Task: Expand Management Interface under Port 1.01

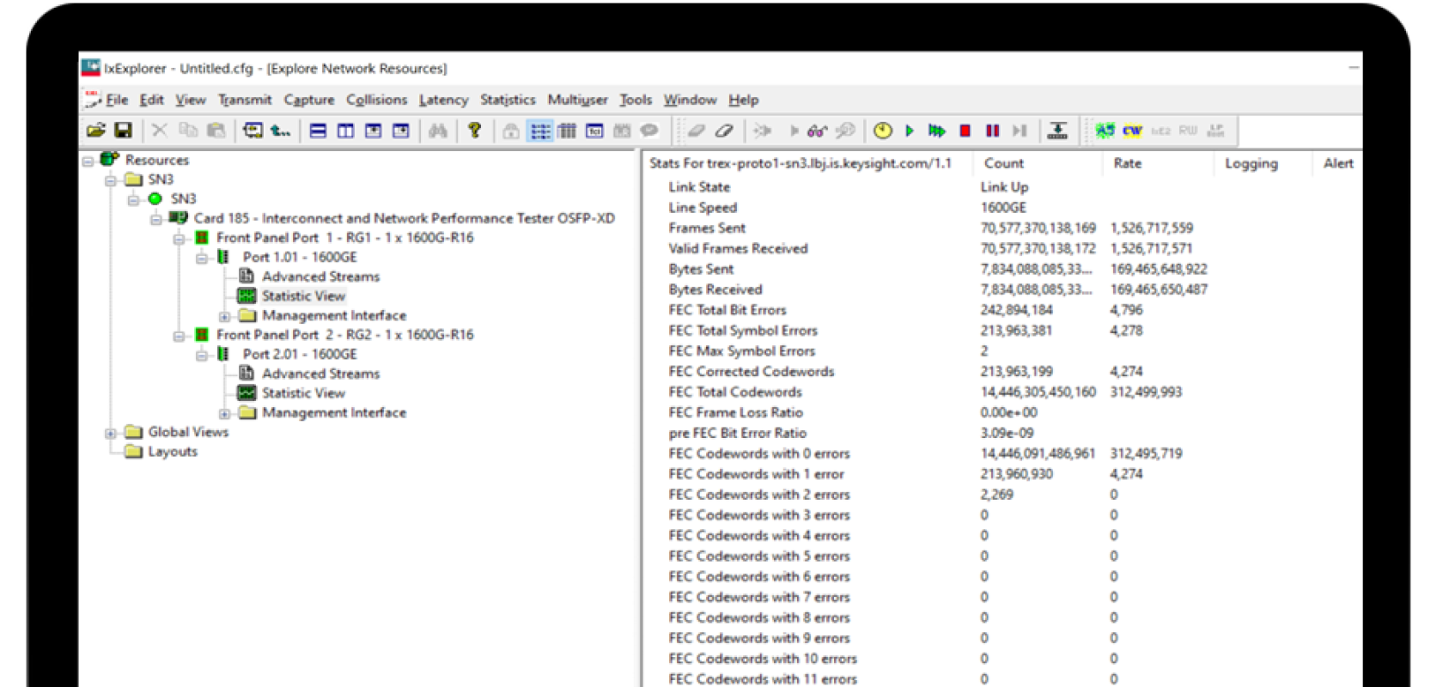Action: click(x=225, y=317)
